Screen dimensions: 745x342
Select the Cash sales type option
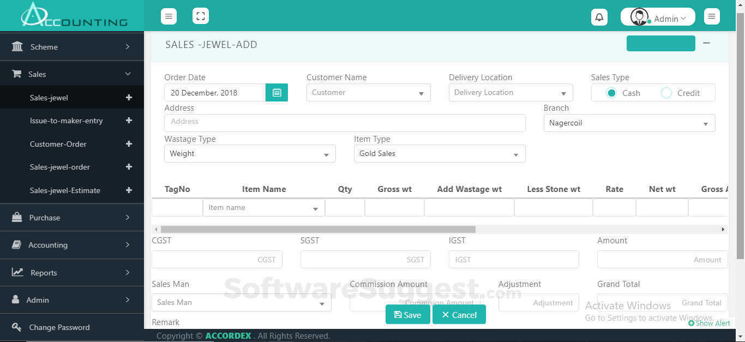tap(611, 93)
